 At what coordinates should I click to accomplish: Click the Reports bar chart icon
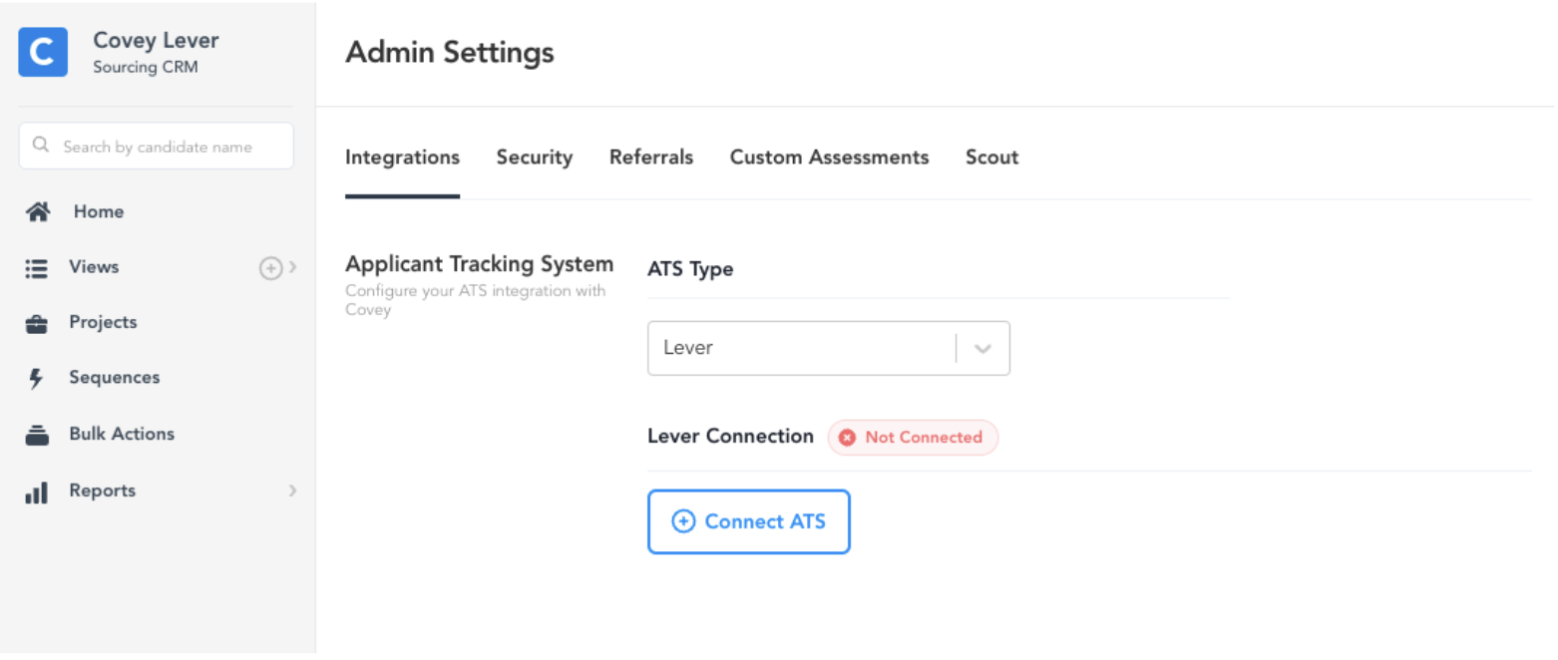pyautogui.click(x=37, y=492)
